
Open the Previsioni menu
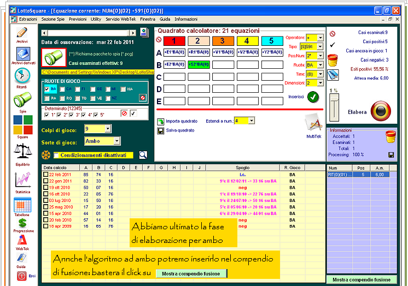point(78,19)
